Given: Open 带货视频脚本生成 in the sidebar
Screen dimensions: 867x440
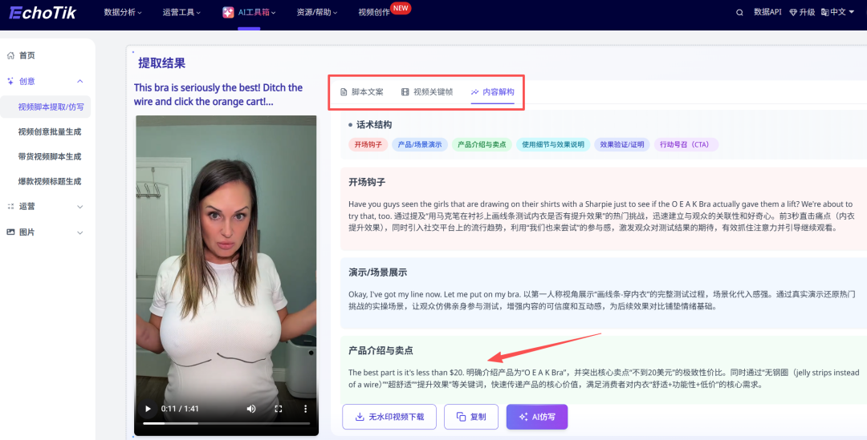Looking at the screenshot, I should pos(50,156).
